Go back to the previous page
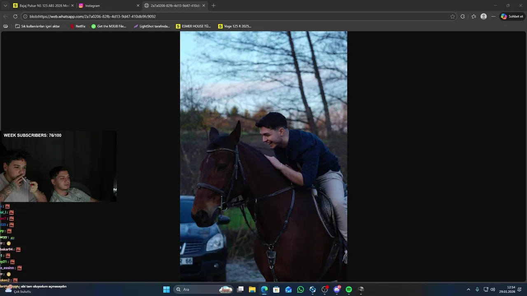The height and width of the screenshot is (296, 527). (5, 16)
